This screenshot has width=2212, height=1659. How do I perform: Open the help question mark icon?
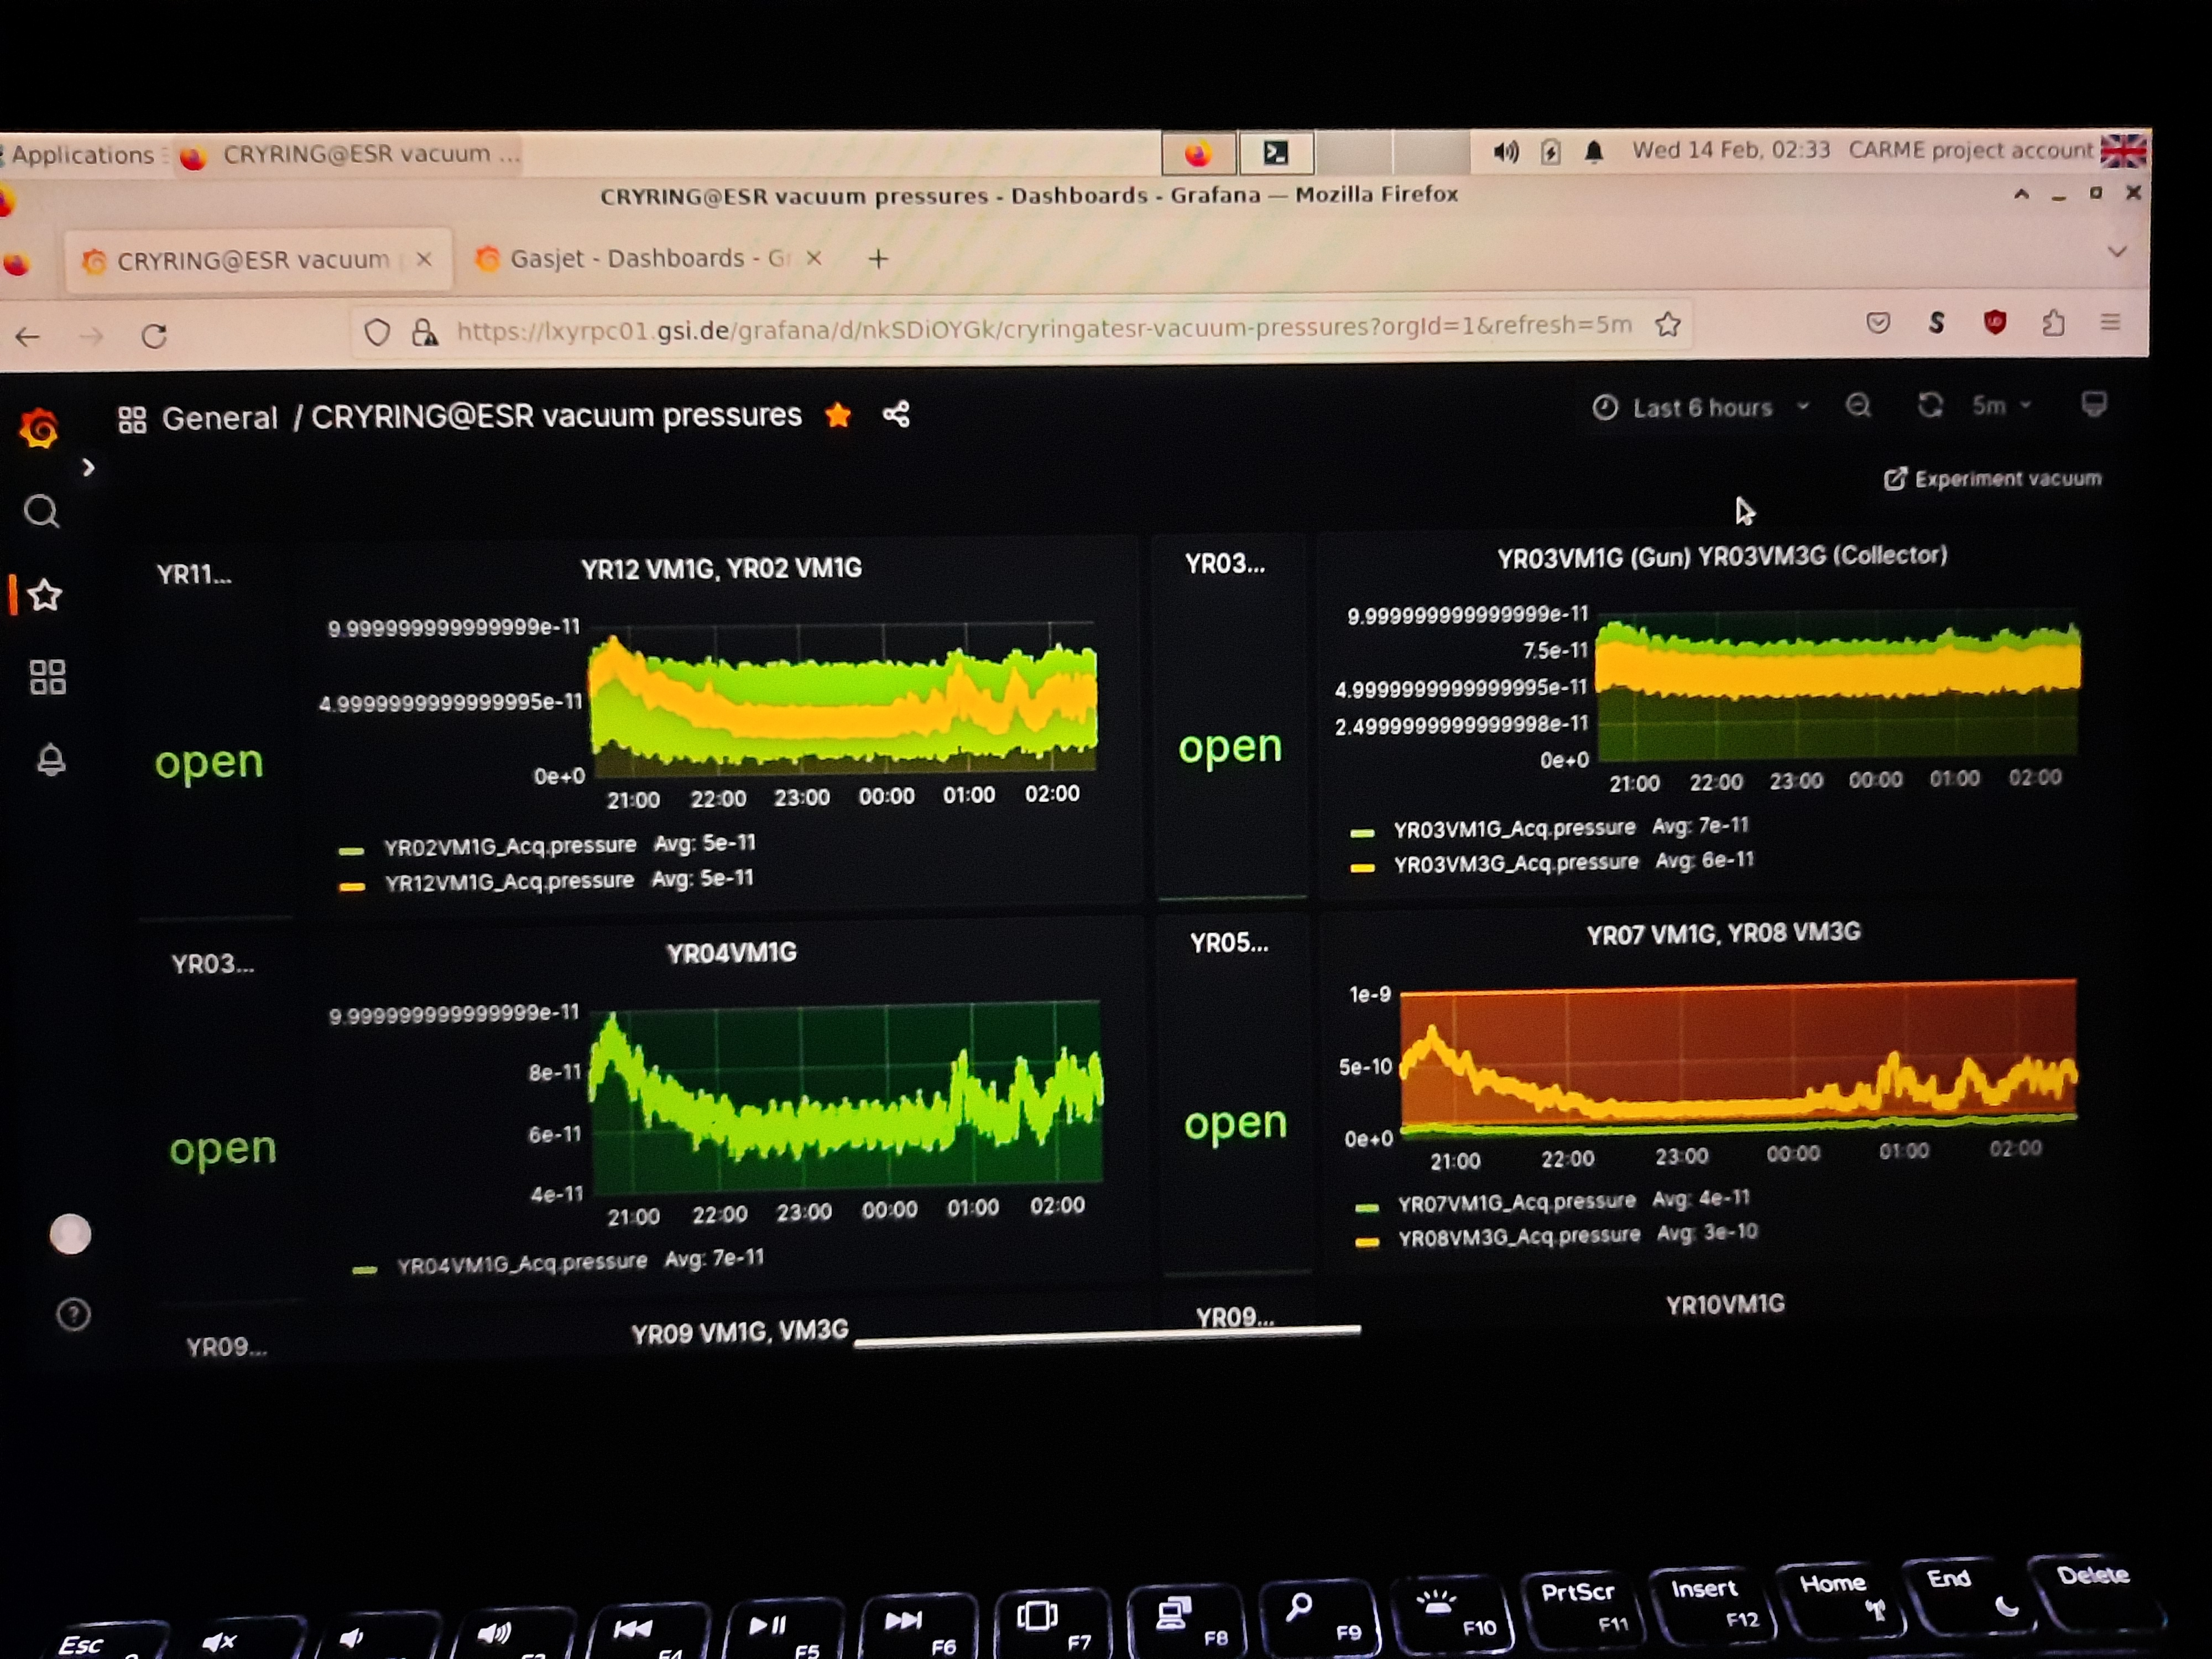coord(73,1314)
